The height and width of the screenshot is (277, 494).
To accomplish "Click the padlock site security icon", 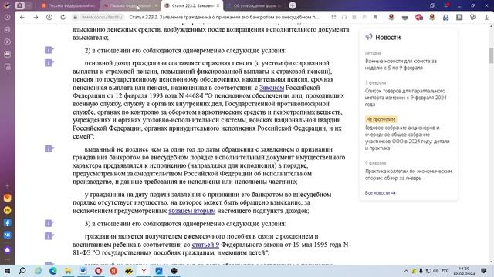I will pyautogui.click(x=76, y=17).
